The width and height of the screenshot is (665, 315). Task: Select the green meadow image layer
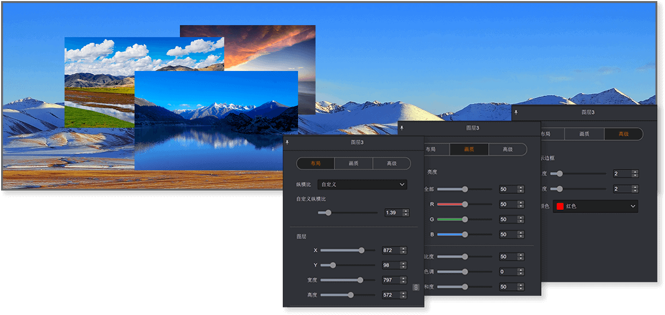tap(99, 82)
